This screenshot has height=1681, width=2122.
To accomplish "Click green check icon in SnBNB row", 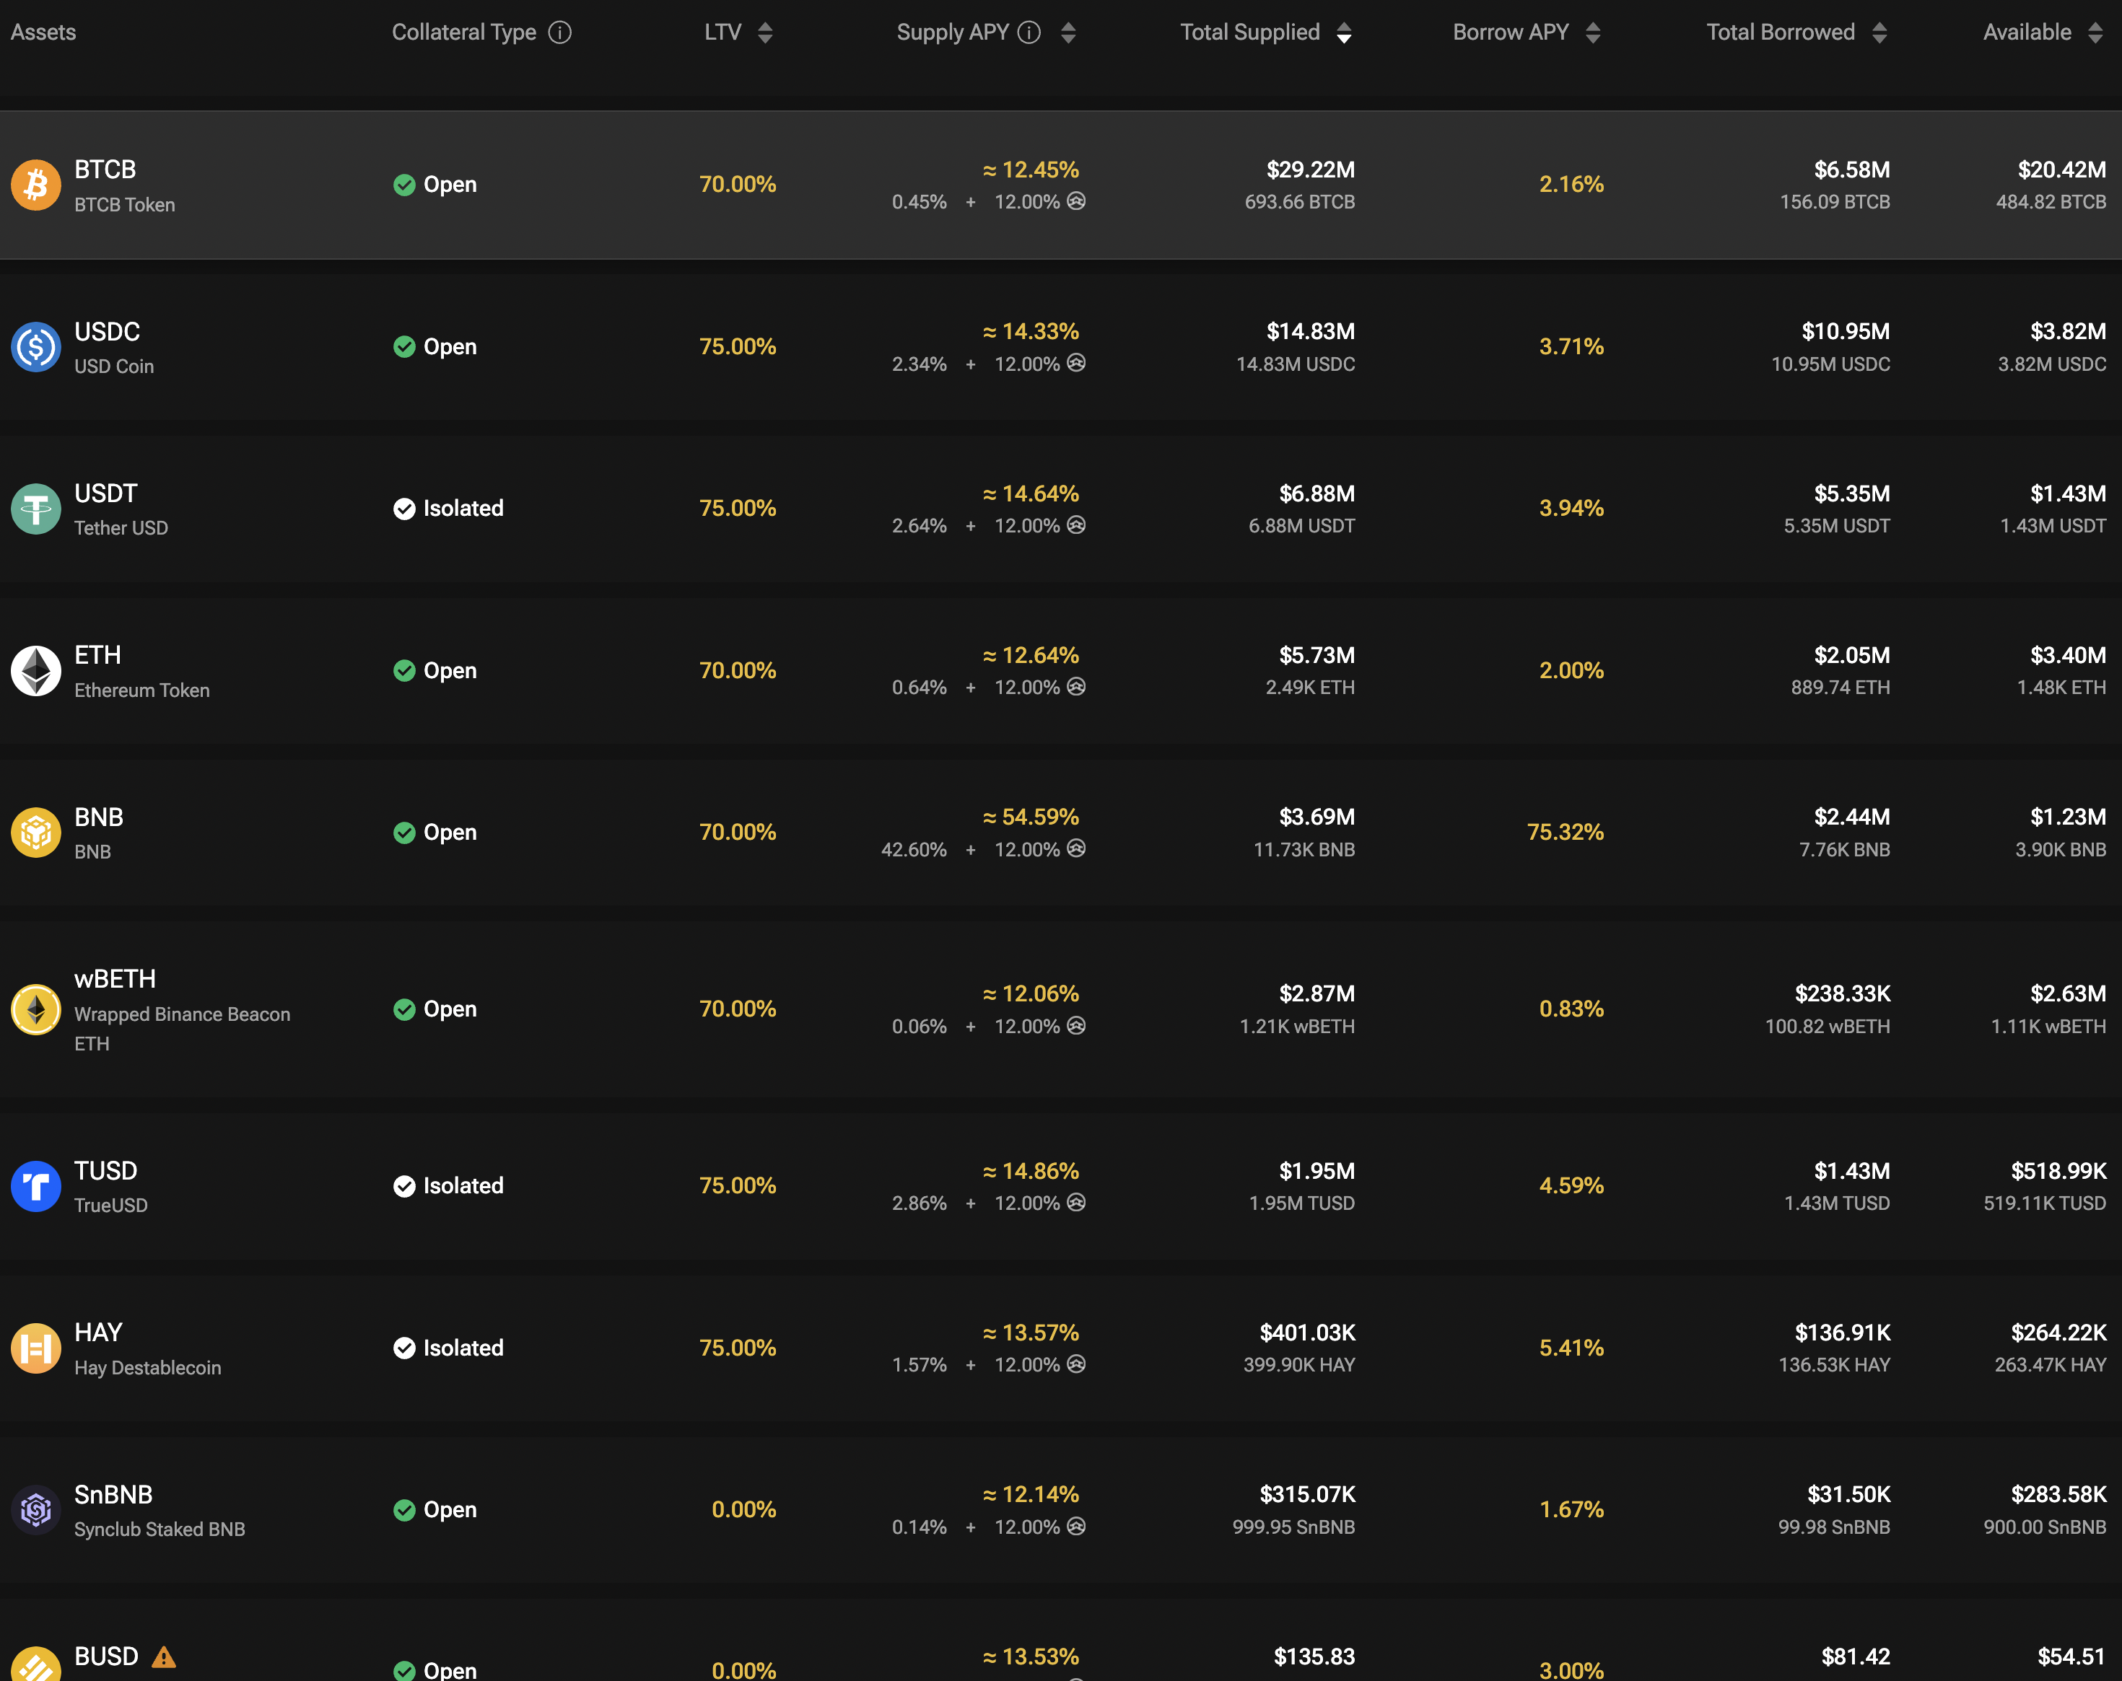I will pos(404,1510).
